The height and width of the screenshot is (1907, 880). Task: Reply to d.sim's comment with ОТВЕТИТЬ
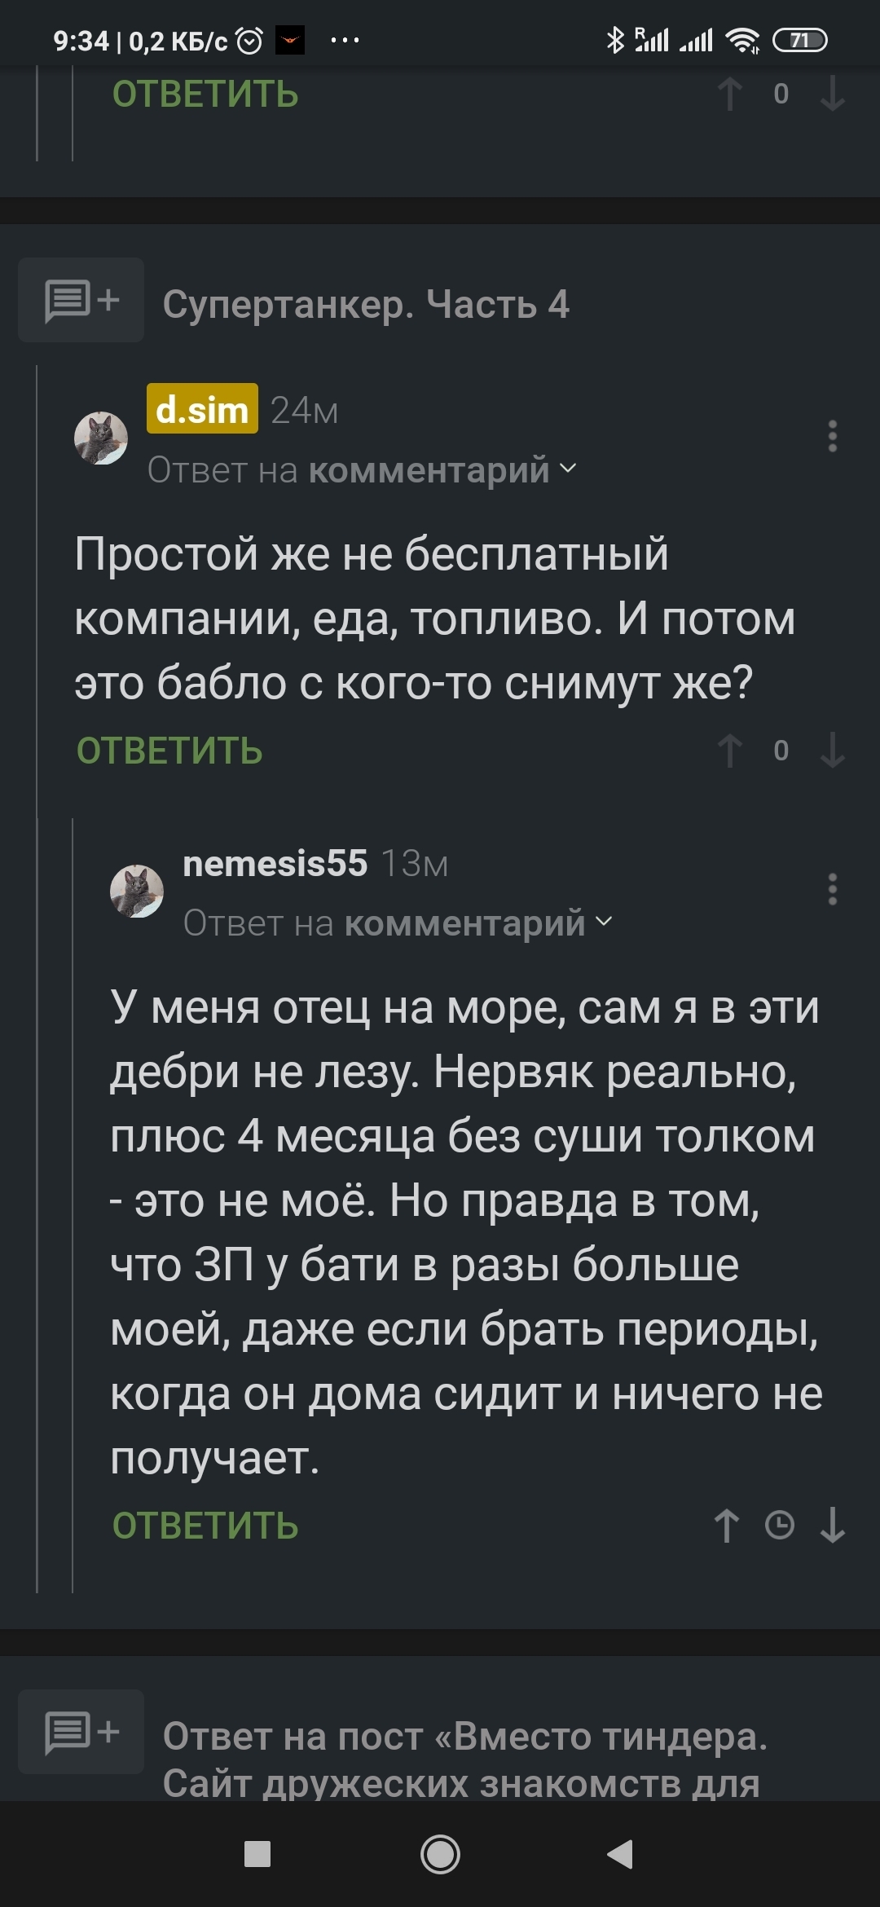coord(169,751)
